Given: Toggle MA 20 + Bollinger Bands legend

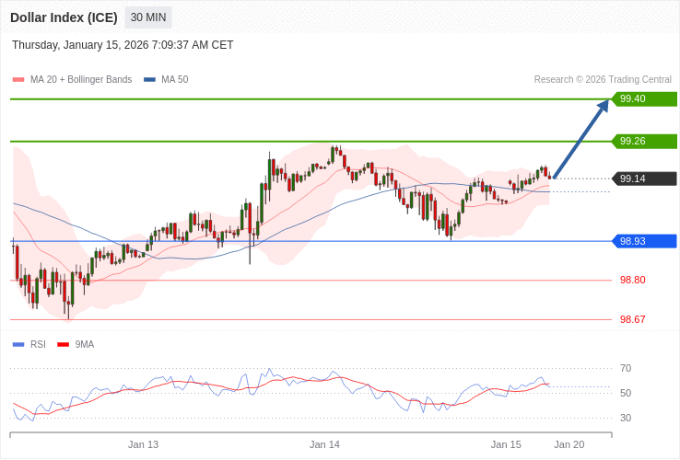Looking at the screenshot, I should point(80,80).
